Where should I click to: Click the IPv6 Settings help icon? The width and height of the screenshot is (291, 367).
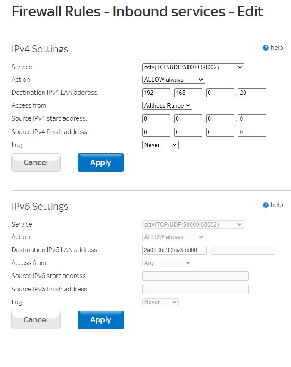[x=266, y=205]
